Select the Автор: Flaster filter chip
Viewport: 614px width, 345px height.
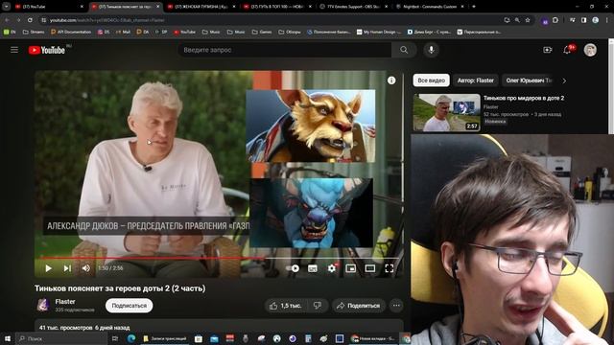(x=476, y=80)
